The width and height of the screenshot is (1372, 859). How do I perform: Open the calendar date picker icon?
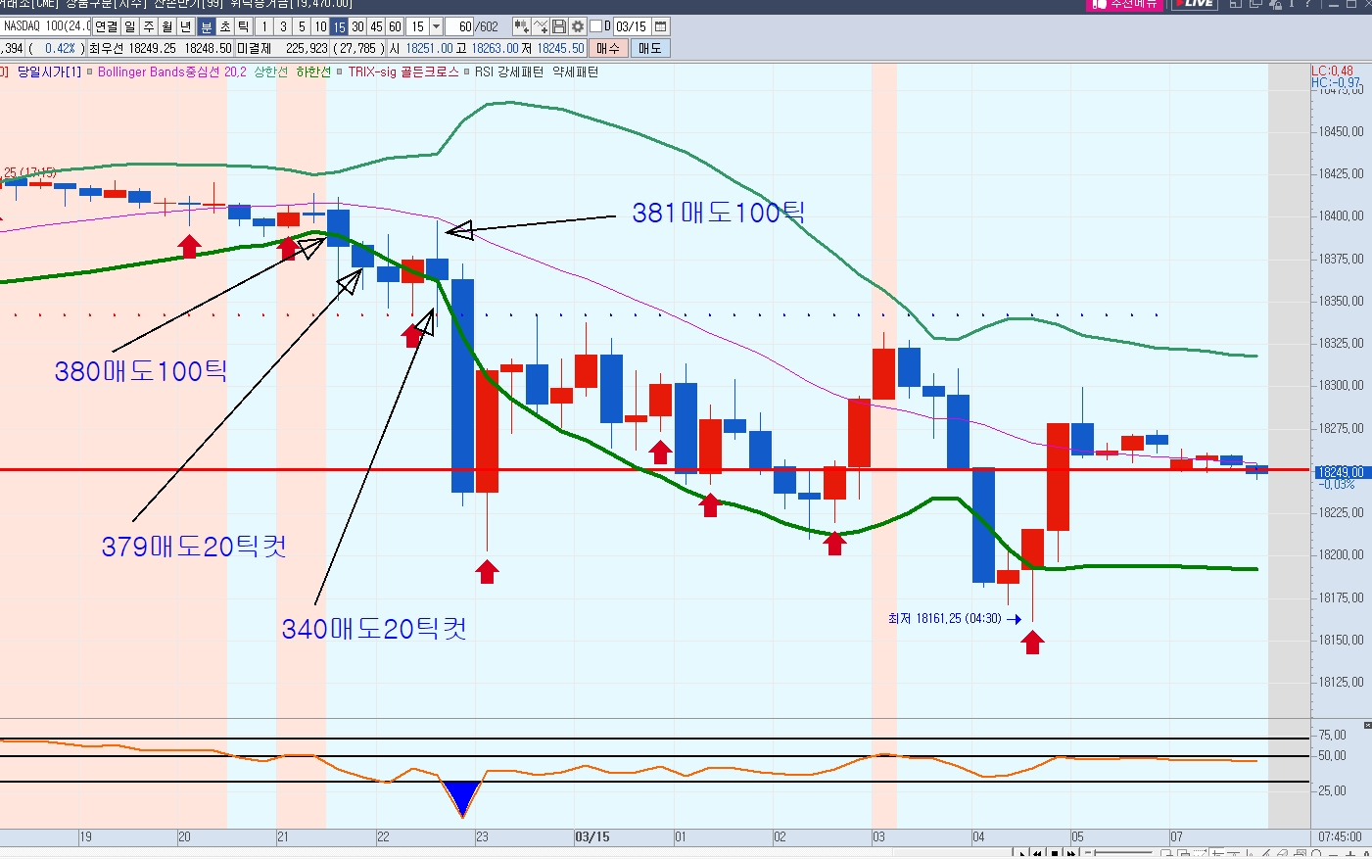(x=660, y=26)
